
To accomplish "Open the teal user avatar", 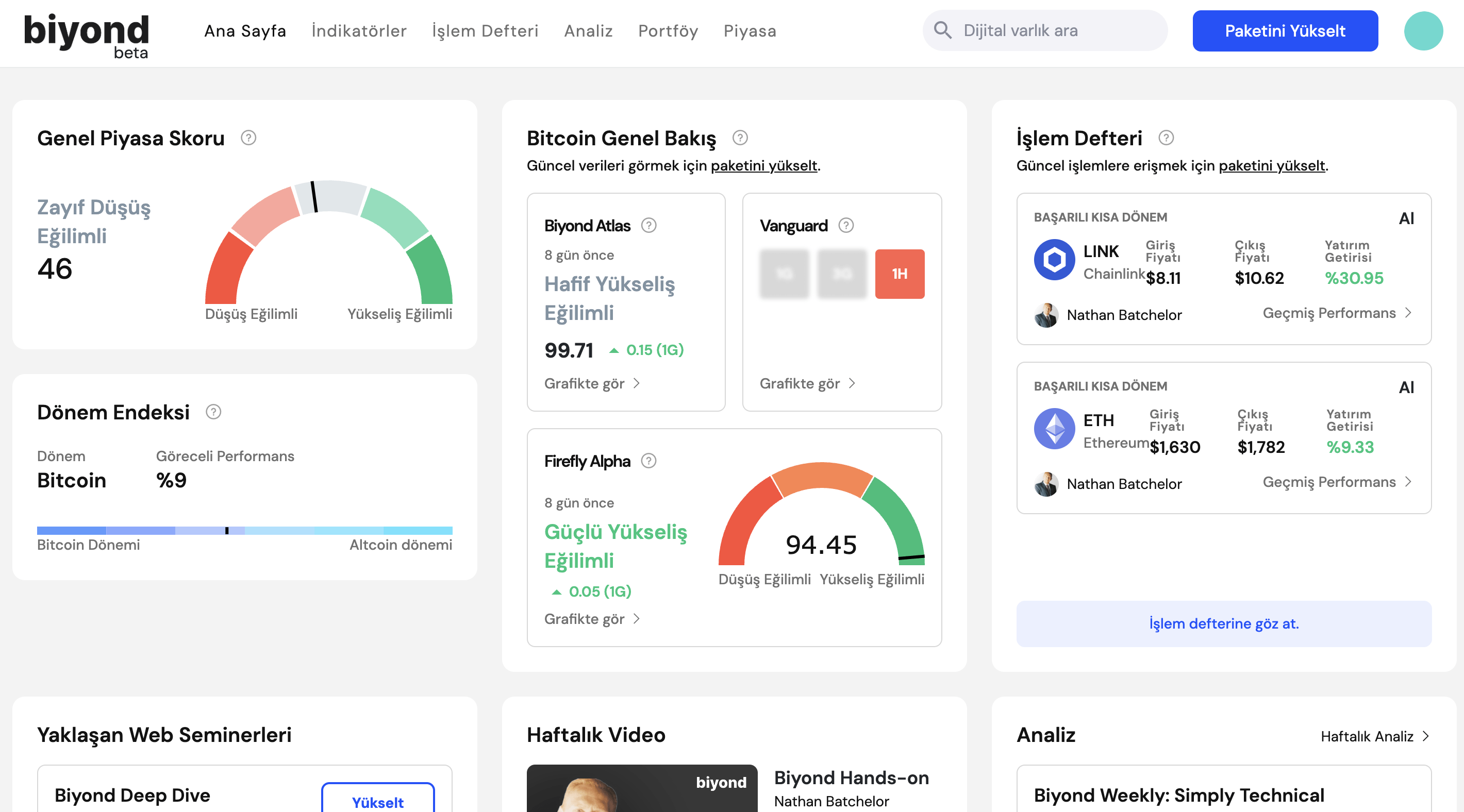I will pyautogui.click(x=1423, y=31).
